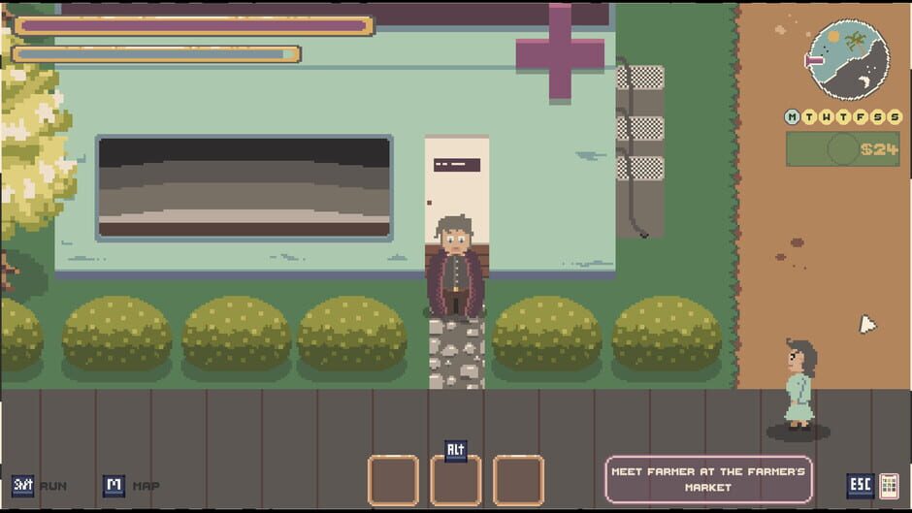912x513 pixels.
Task: Click the MAP label
Action: [146, 486]
